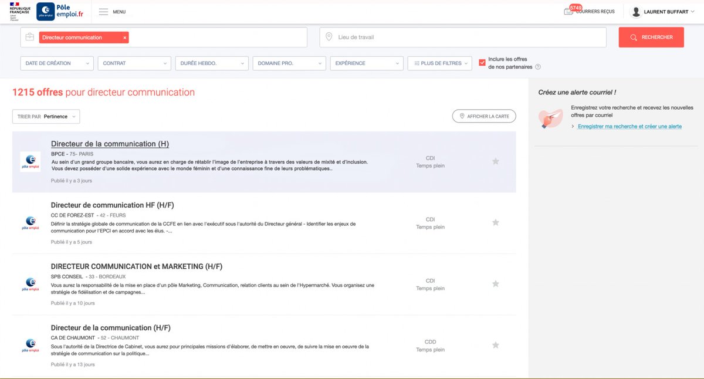Favorite the BPCE Paris offer star

coord(496,161)
